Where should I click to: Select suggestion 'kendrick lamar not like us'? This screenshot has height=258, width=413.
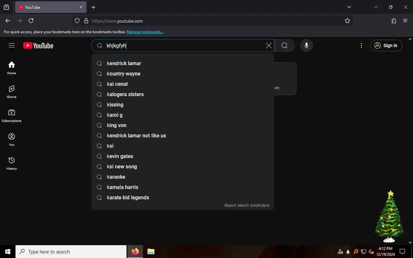183,135
